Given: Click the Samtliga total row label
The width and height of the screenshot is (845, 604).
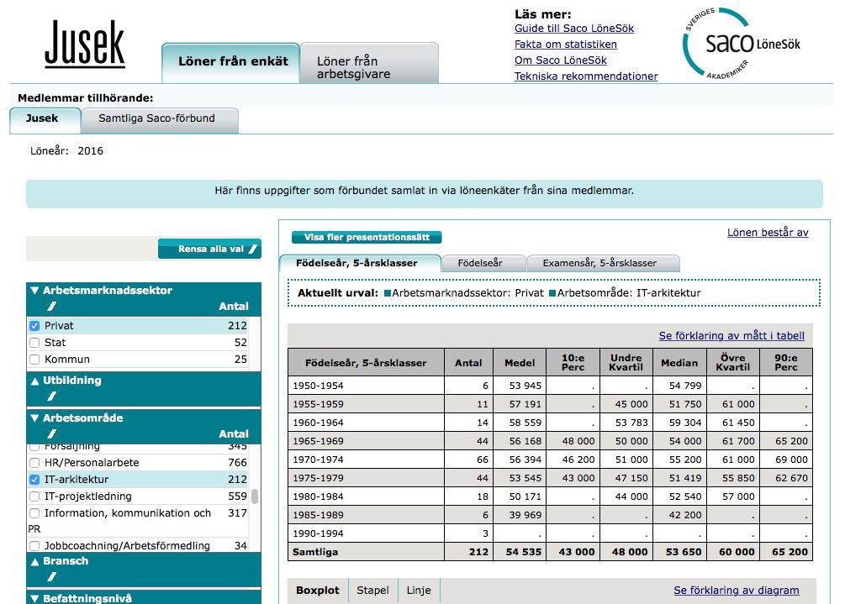Looking at the screenshot, I should (x=315, y=552).
